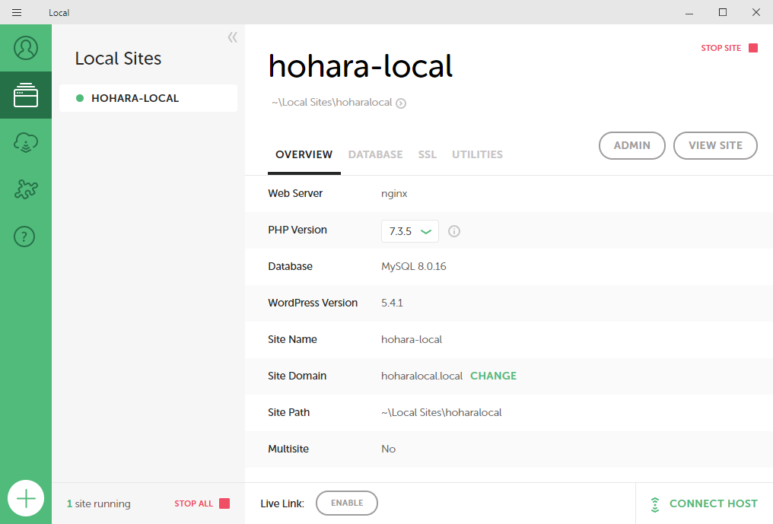Image resolution: width=773 pixels, height=524 pixels.
Task: Switch to the Database tab
Action: (375, 154)
